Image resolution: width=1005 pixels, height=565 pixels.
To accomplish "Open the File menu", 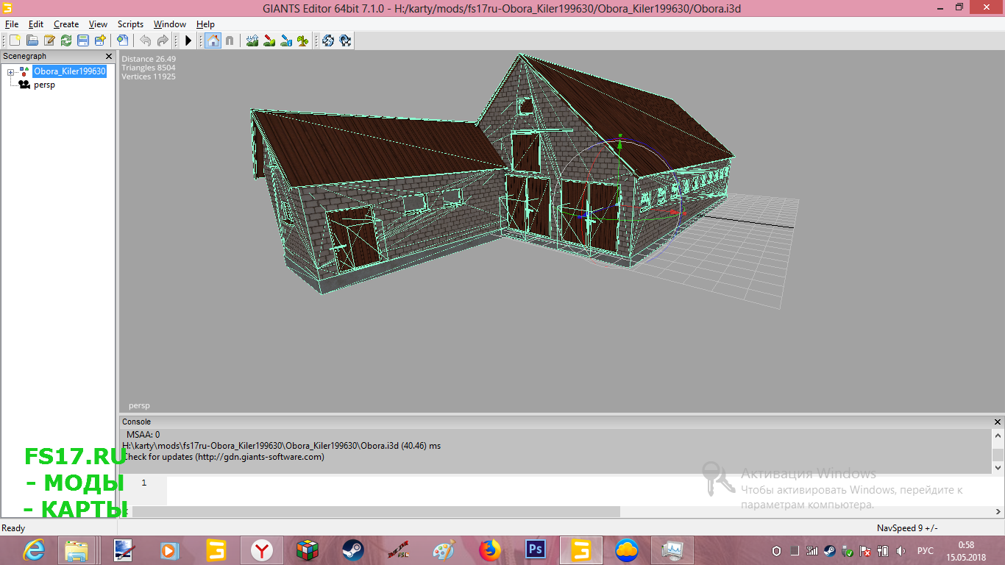I will point(12,24).
